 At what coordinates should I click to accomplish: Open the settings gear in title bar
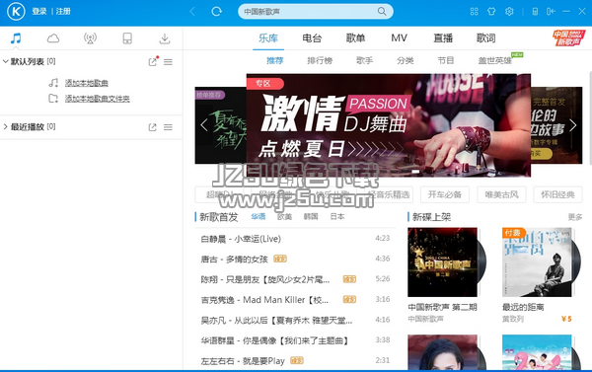click(509, 11)
